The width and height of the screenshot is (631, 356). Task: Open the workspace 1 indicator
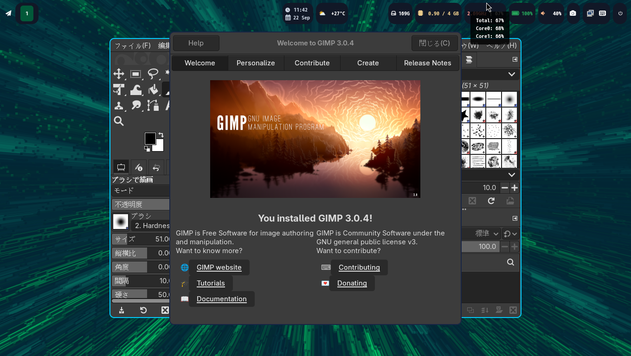(x=27, y=13)
